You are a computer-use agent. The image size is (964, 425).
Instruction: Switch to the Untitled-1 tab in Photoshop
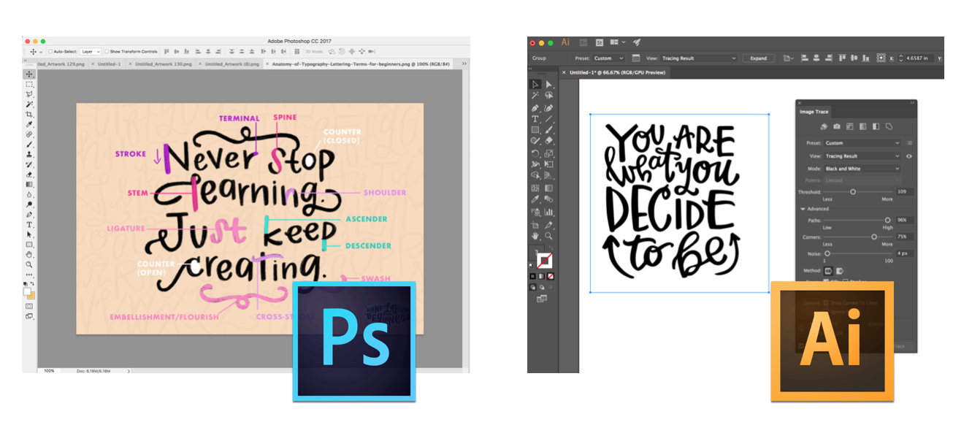click(x=107, y=64)
